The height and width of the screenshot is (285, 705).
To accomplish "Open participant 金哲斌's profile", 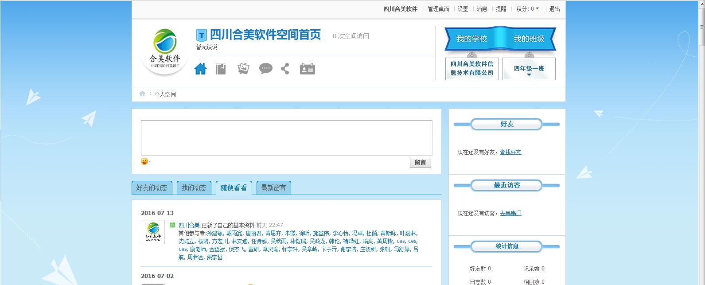I will coord(217,249).
